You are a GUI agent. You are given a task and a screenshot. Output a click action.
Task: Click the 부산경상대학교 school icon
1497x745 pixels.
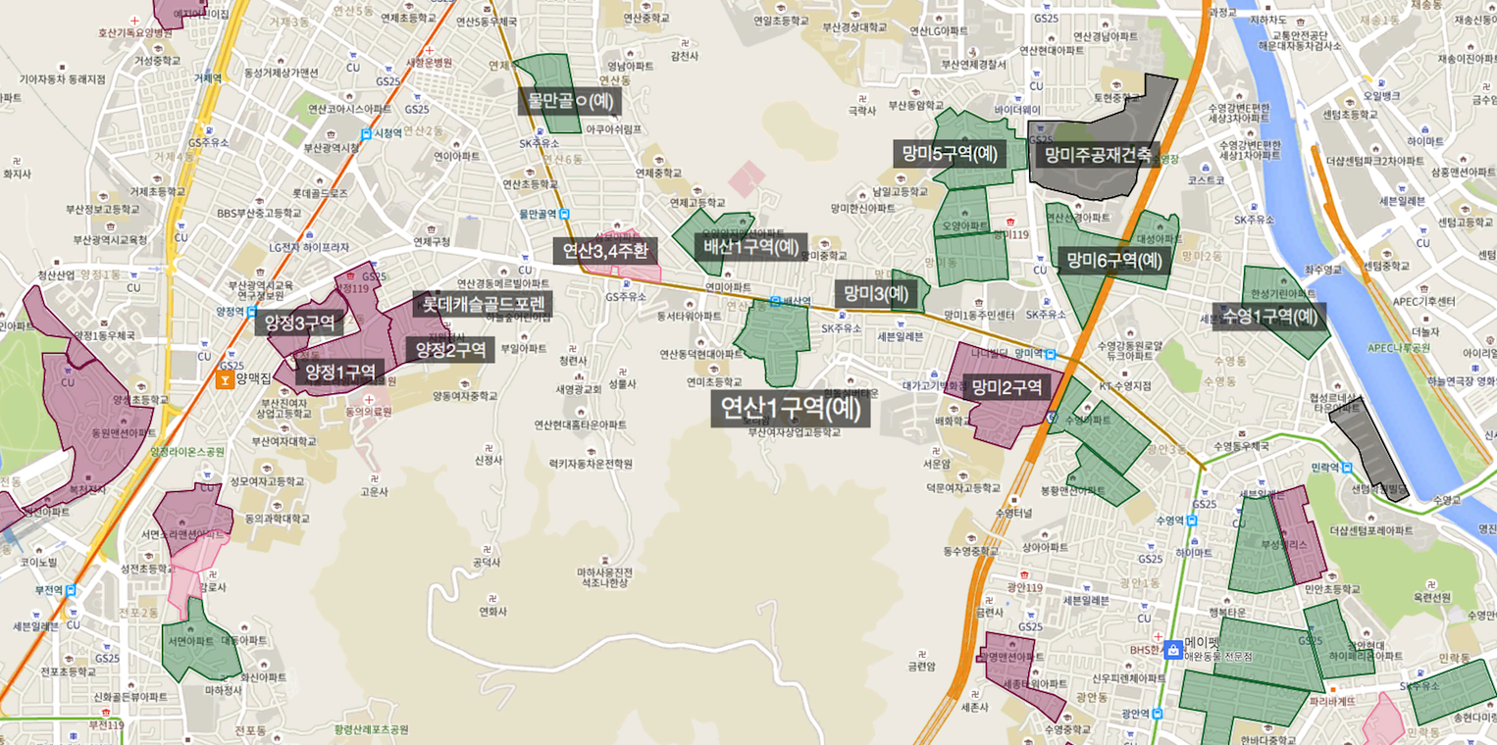point(853,16)
